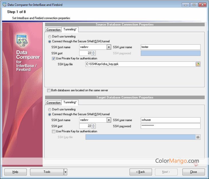
Task: Click source SSH host name text vadsrv
Action: (x=84, y=47)
